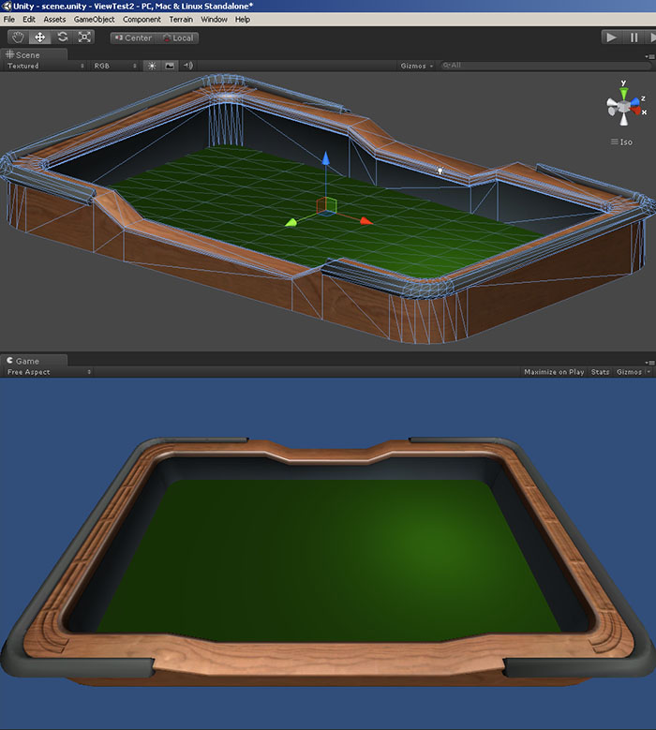Toggle the Iso projection label
The height and width of the screenshot is (730, 656).
(621, 142)
